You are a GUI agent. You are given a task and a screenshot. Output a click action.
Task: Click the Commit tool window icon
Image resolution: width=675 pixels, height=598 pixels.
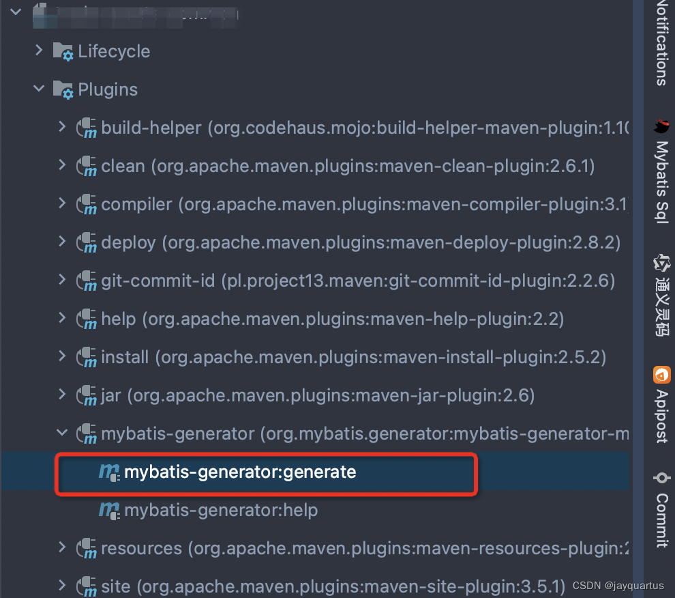pyautogui.click(x=661, y=478)
